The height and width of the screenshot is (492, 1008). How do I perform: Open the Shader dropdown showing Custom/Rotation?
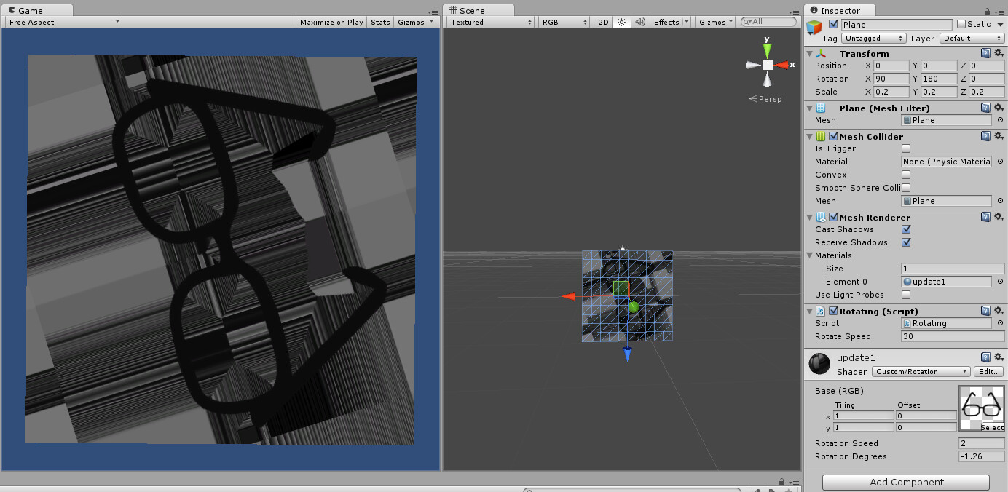[919, 371]
